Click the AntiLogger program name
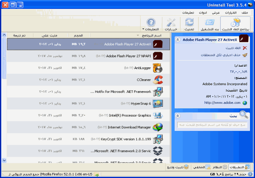255x178 pixels. coord(143,68)
